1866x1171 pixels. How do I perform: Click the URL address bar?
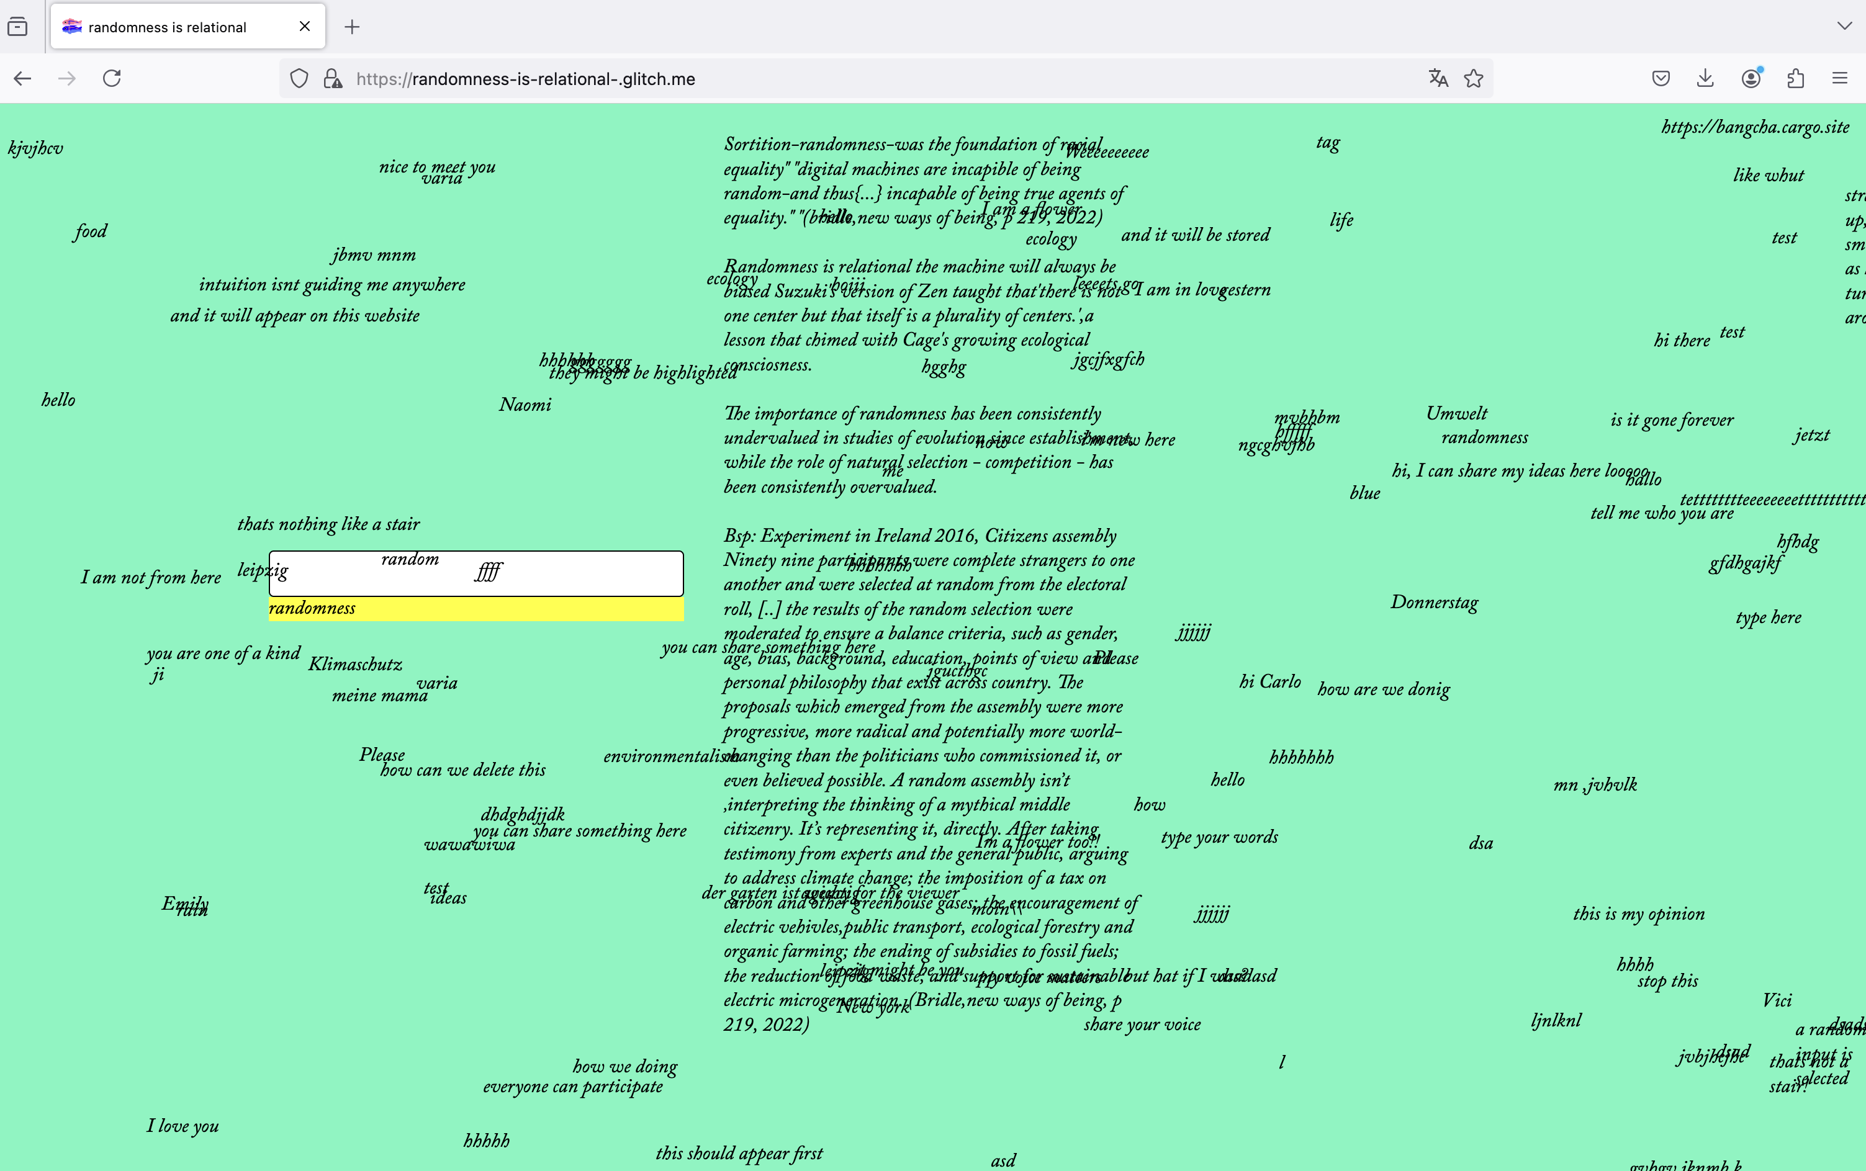click(852, 78)
